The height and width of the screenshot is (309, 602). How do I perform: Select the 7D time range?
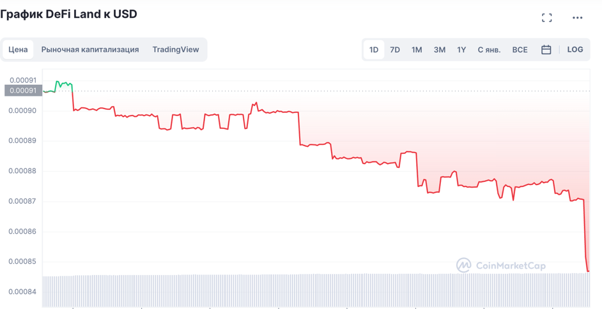(x=395, y=50)
